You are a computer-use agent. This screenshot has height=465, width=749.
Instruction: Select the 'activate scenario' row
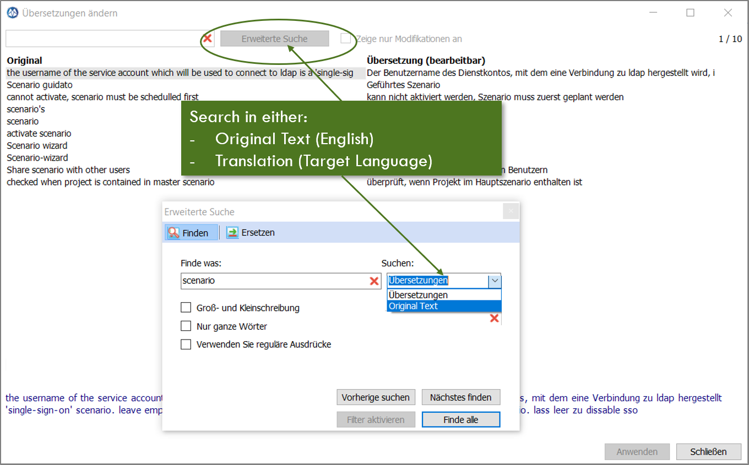tap(39, 133)
